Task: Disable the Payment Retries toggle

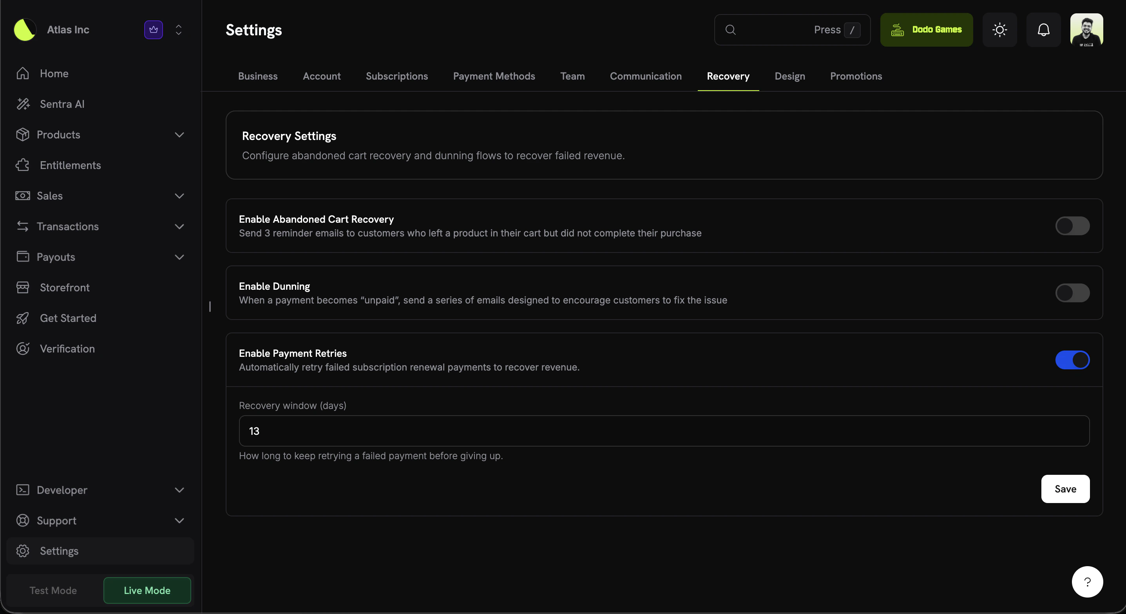Action: click(x=1072, y=360)
